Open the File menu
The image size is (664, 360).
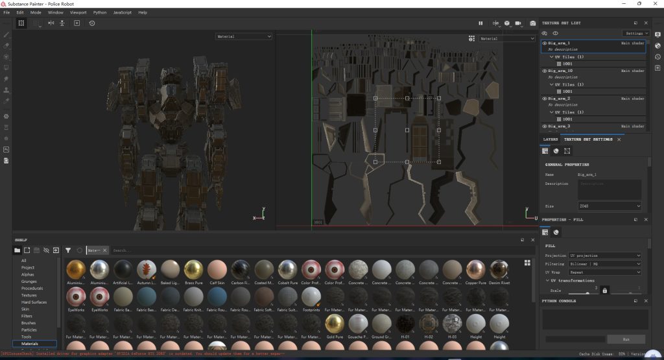(6, 13)
